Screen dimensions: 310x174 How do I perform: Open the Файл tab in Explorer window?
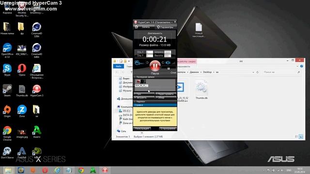[x=119, y=67]
